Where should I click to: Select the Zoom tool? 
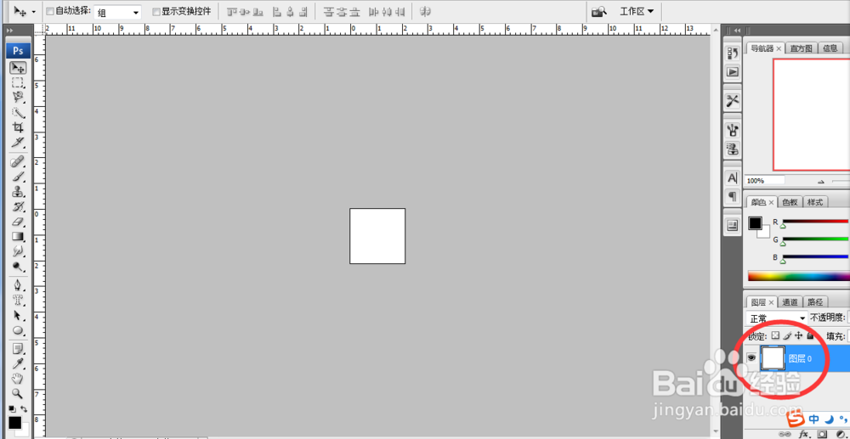[18, 393]
